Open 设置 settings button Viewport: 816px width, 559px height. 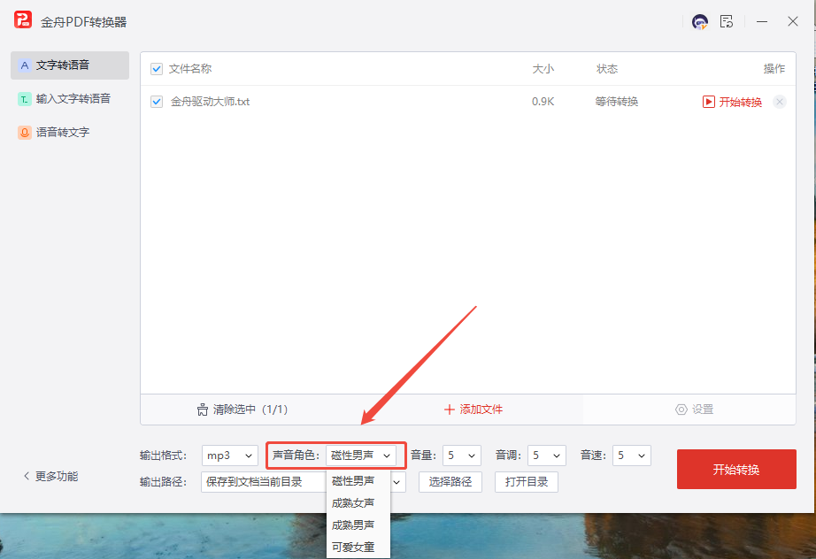(x=694, y=410)
